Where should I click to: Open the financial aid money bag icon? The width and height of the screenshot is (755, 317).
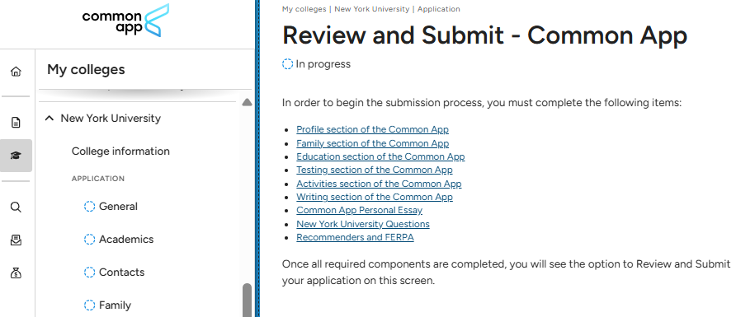(x=16, y=273)
